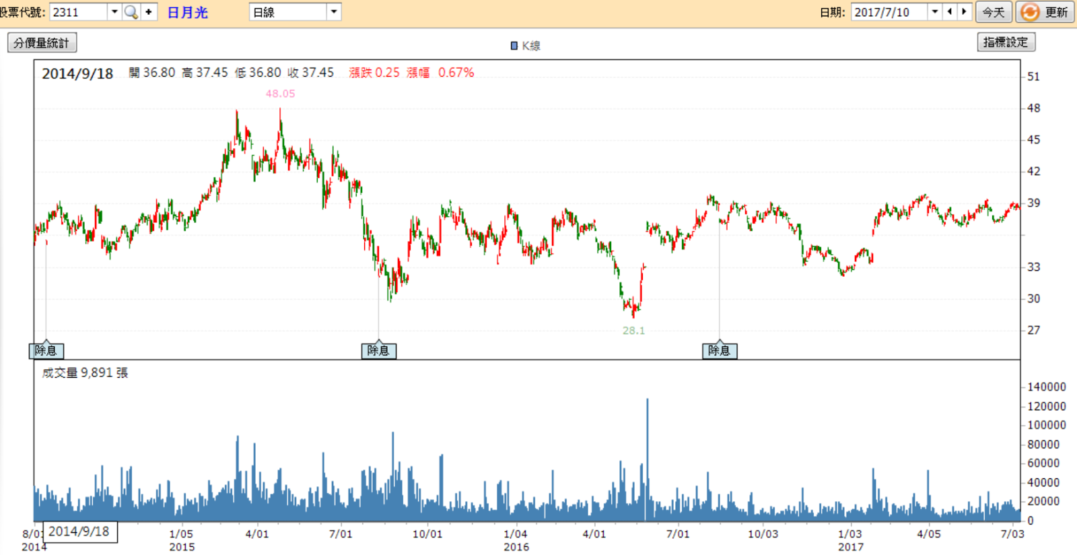This screenshot has height=555, width=1077.
Task: Click the magnifier search icon
Action: coord(131,12)
